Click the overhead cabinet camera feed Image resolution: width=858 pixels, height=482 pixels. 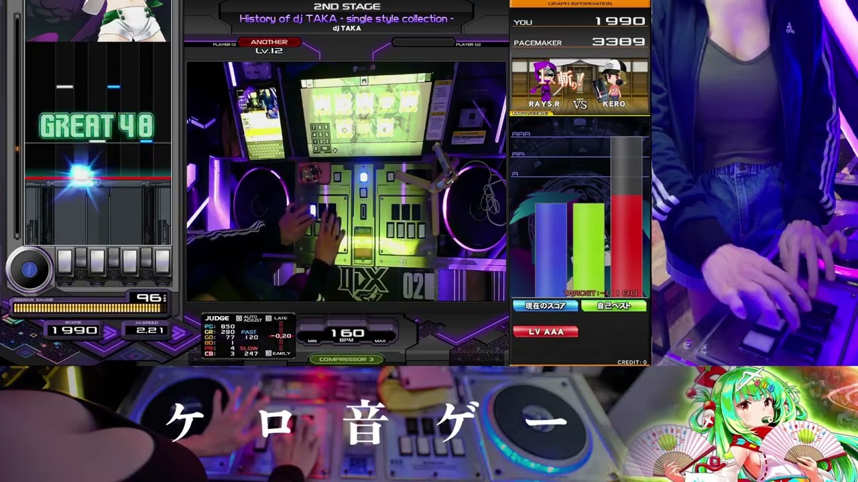click(x=347, y=181)
